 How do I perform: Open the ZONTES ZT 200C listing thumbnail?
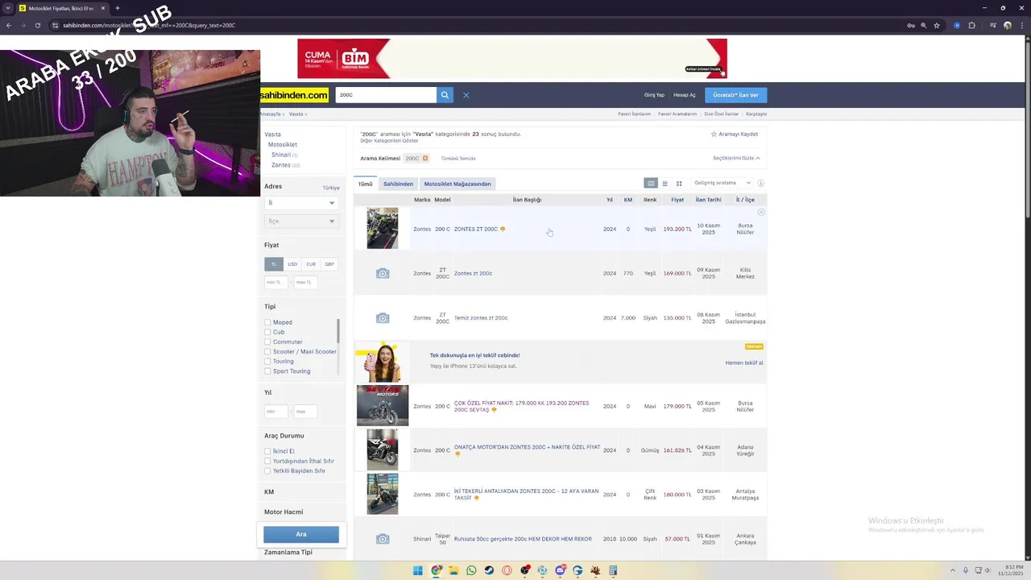click(x=383, y=228)
